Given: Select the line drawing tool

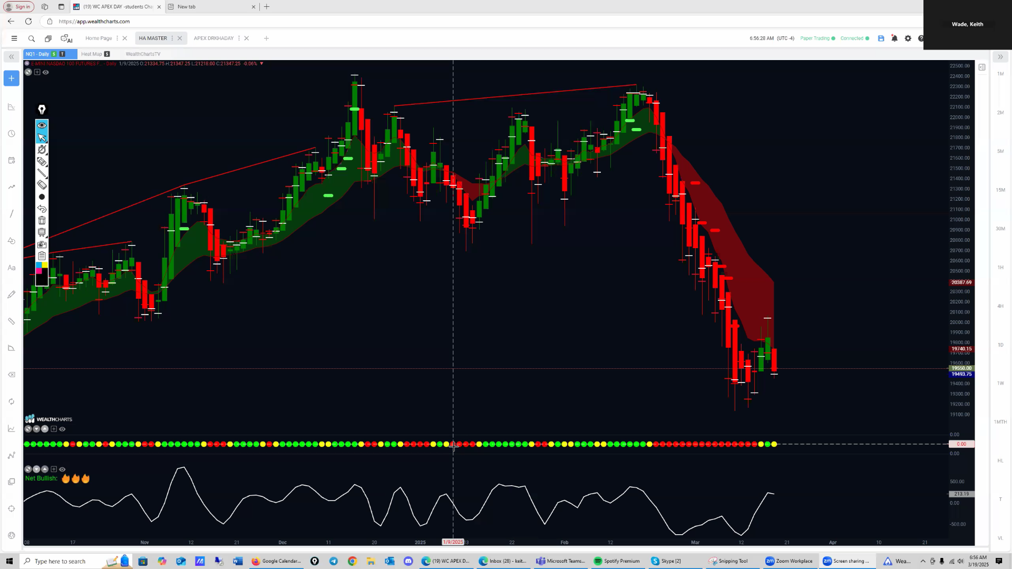Looking at the screenshot, I should (42, 173).
